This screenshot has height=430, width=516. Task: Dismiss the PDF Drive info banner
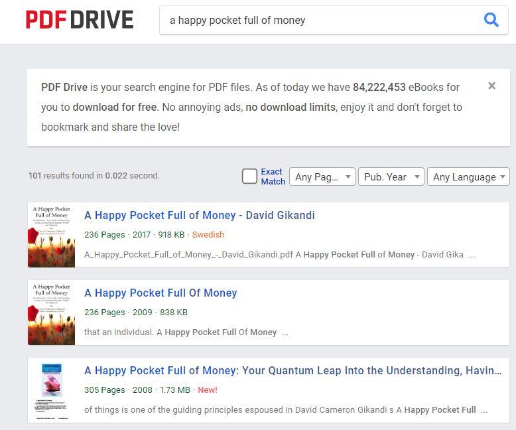click(491, 86)
